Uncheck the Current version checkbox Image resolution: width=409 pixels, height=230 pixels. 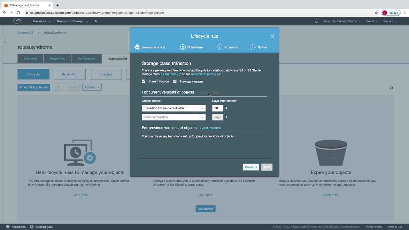143,81
